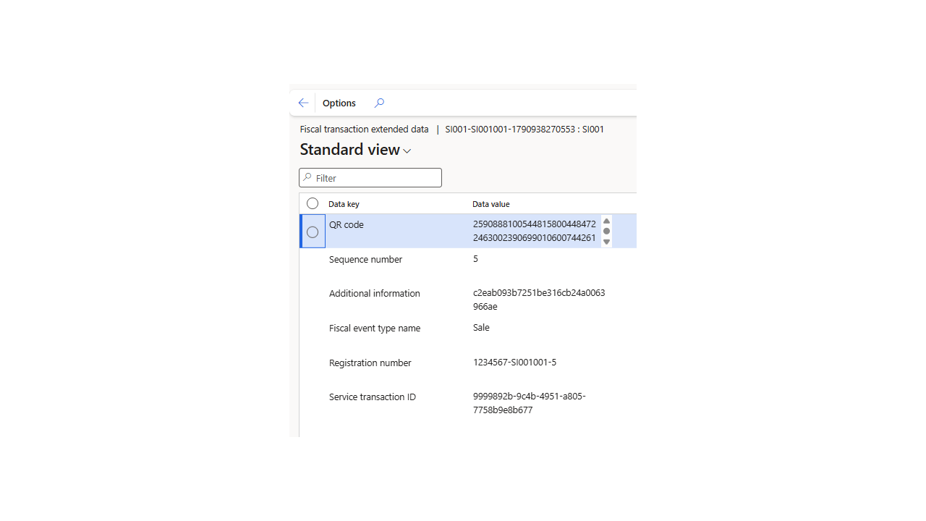
Task: Click the Sequence number value 5
Action: [475, 259]
